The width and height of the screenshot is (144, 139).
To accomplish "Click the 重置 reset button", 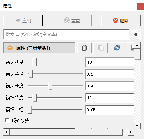I will coord(72,20).
